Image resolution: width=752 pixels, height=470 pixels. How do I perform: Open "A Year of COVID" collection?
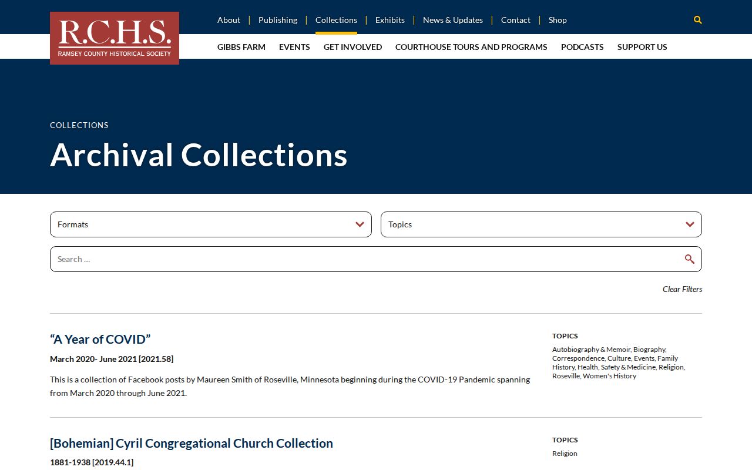tap(100, 339)
